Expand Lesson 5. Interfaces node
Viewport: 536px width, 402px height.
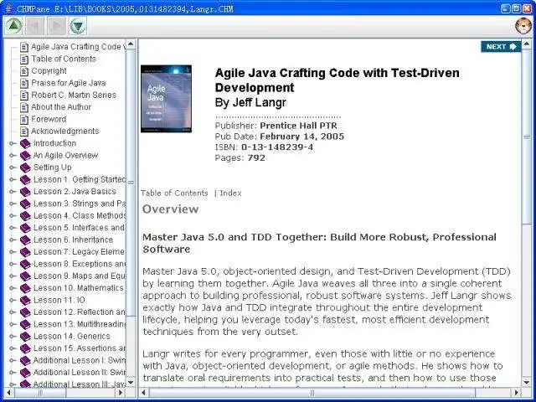(x=13, y=228)
